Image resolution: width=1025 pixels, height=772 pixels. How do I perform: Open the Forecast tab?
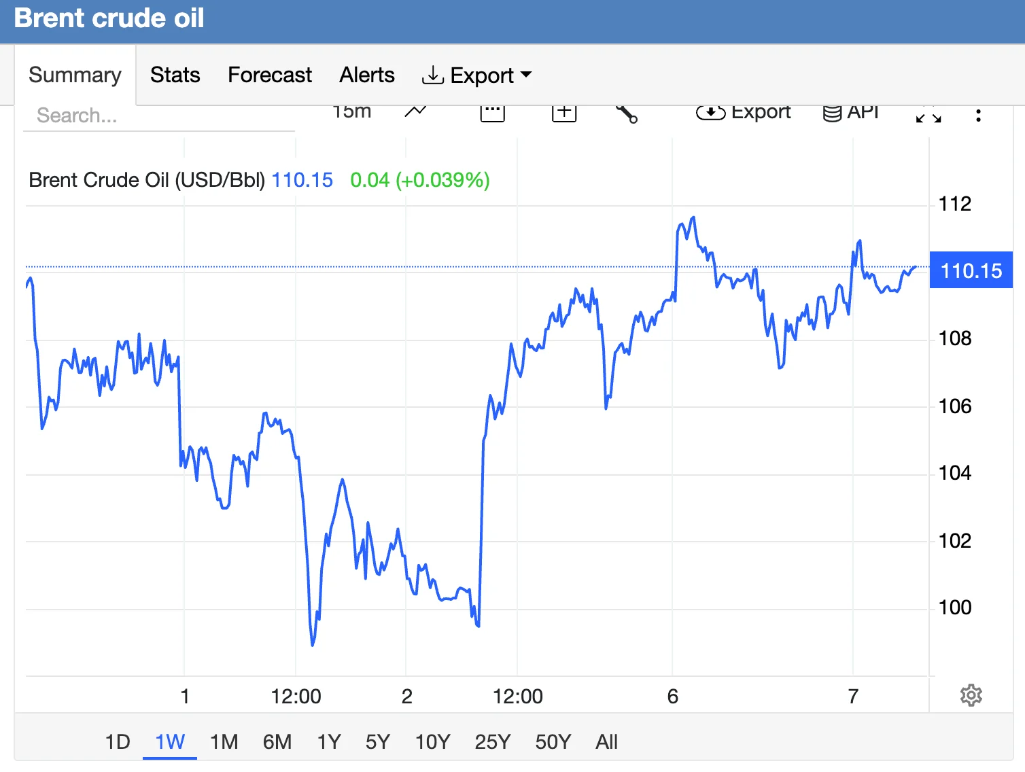tap(269, 75)
